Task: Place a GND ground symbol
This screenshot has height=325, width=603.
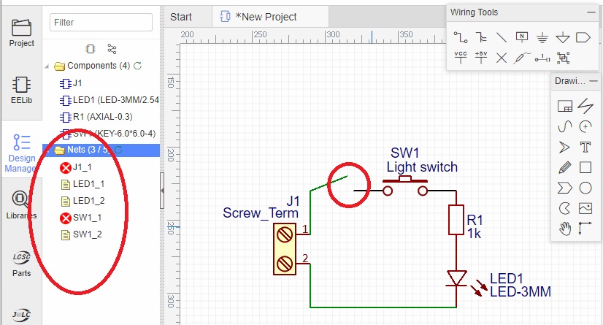Action: (x=542, y=37)
